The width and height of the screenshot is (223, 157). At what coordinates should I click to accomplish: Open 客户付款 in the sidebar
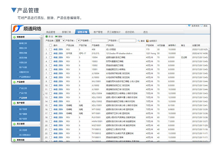pos(23,67)
